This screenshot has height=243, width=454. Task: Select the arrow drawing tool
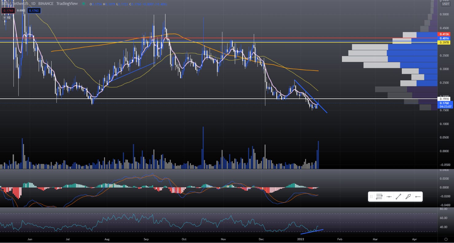click(x=408, y=197)
